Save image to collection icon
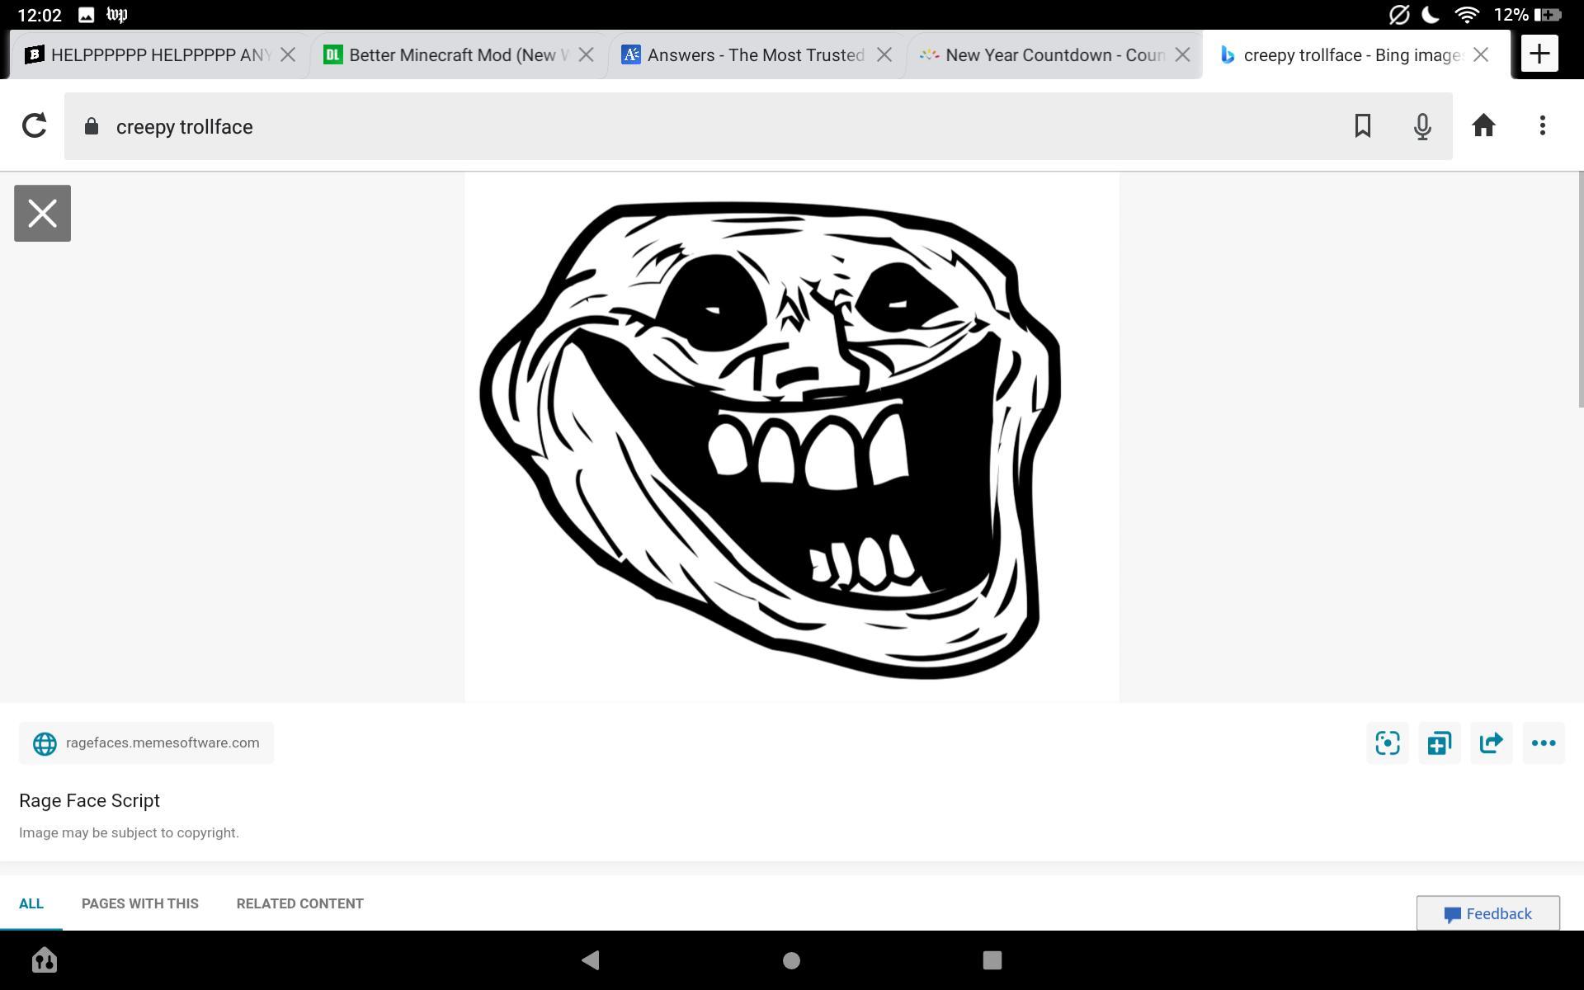Screen dimensions: 1584x990 pos(1439,742)
